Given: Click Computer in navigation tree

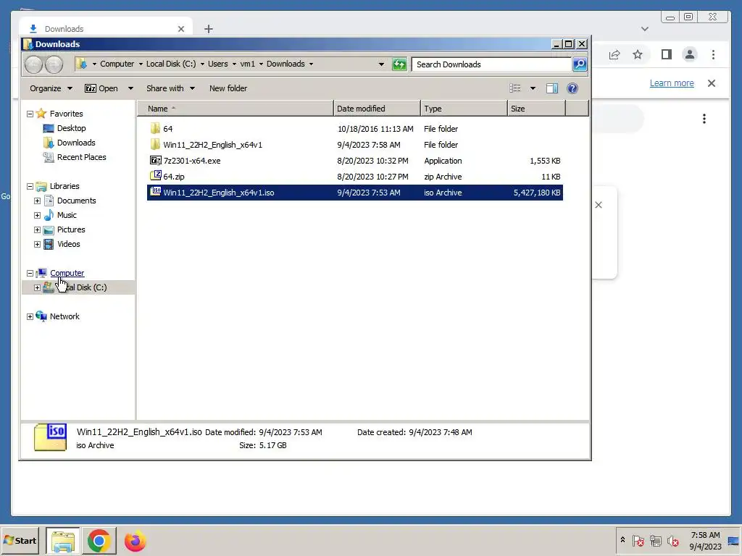Looking at the screenshot, I should pyautogui.click(x=67, y=273).
